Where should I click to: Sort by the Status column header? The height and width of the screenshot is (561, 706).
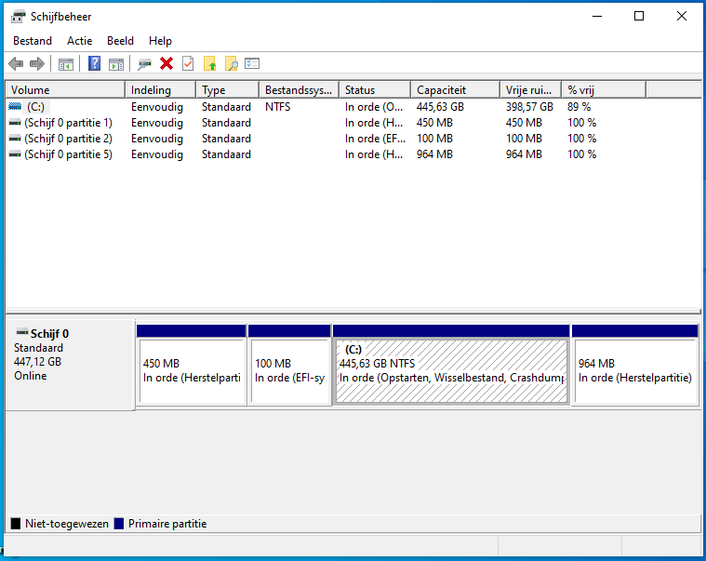374,90
